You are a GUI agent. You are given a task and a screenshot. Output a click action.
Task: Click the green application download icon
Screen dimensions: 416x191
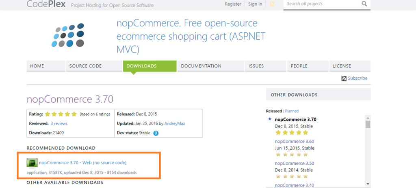pos(32,163)
